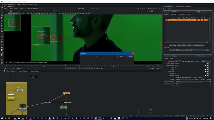Open the Transform tab in Tracker3
Screen dimensions: 214x120
pyautogui.click(x=182, y=14)
